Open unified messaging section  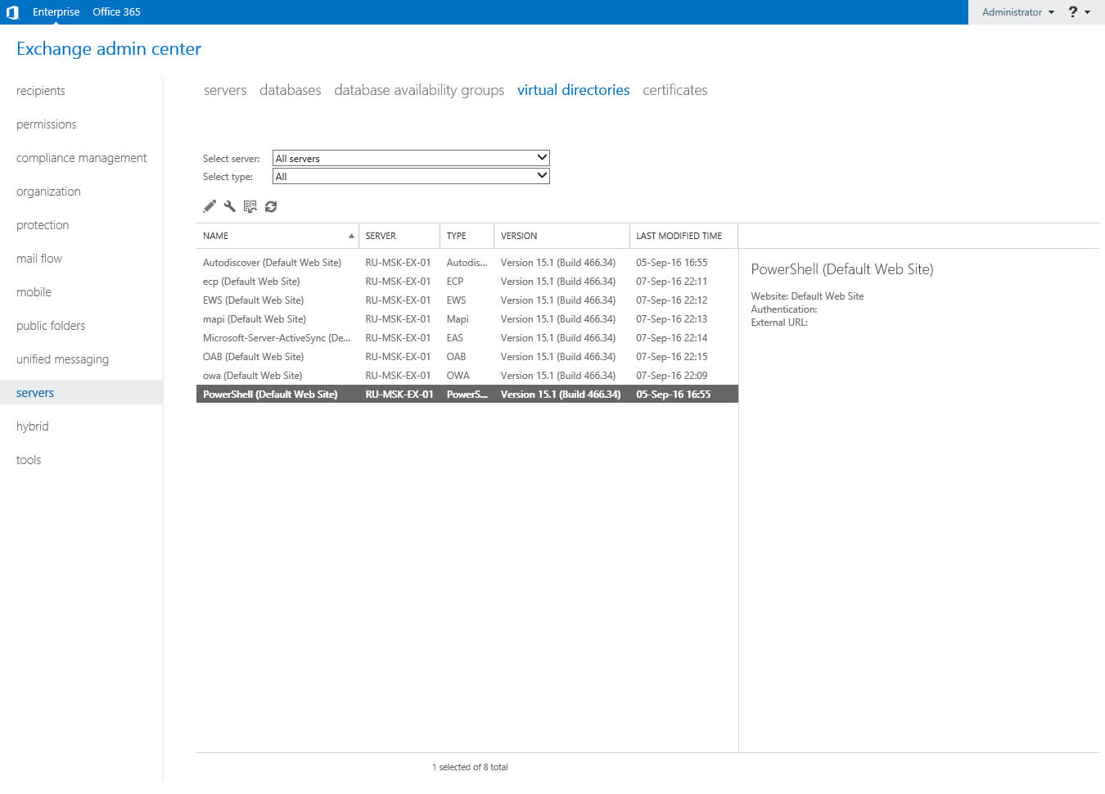pyautogui.click(x=62, y=359)
